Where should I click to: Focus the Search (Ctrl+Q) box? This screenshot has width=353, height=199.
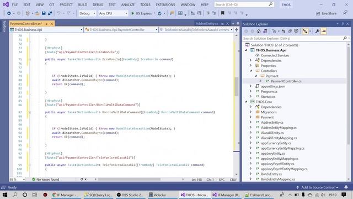tap(244, 4)
